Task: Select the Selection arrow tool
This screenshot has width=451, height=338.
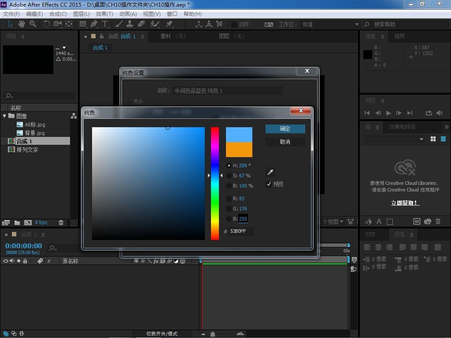Action: pos(10,24)
